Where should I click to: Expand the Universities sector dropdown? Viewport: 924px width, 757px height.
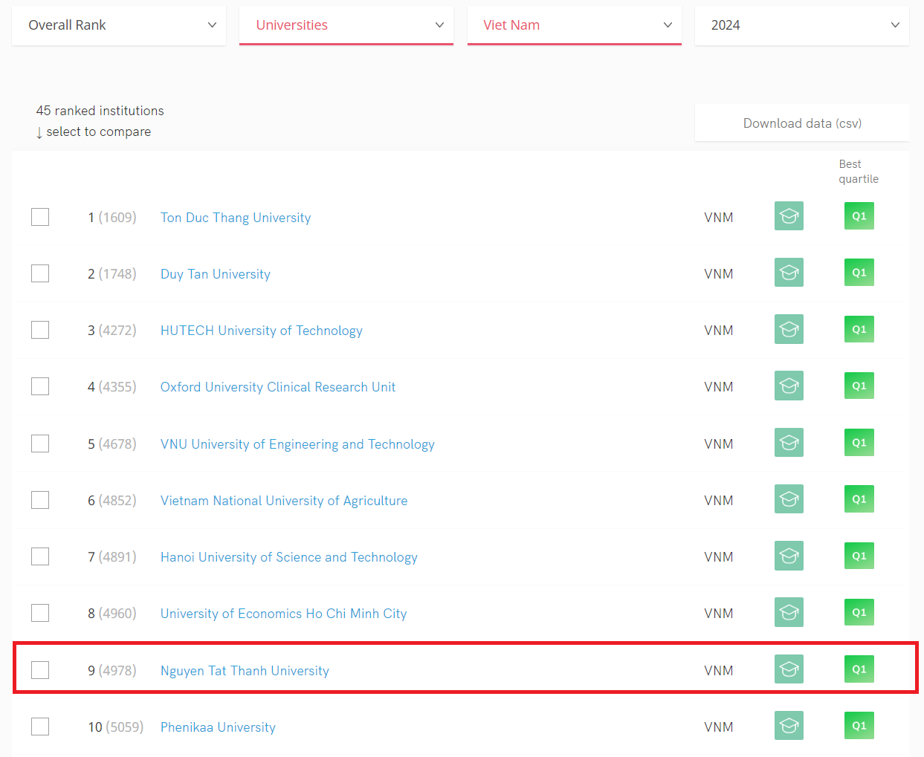tap(346, 25)
